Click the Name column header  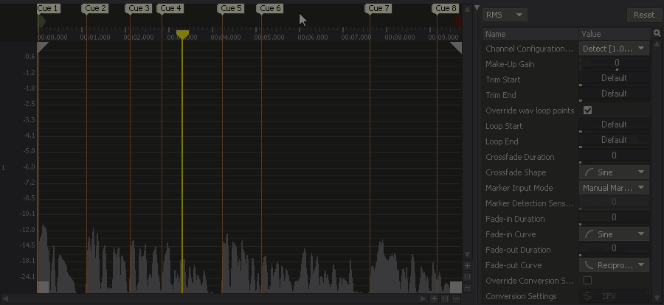pos(530,34)
